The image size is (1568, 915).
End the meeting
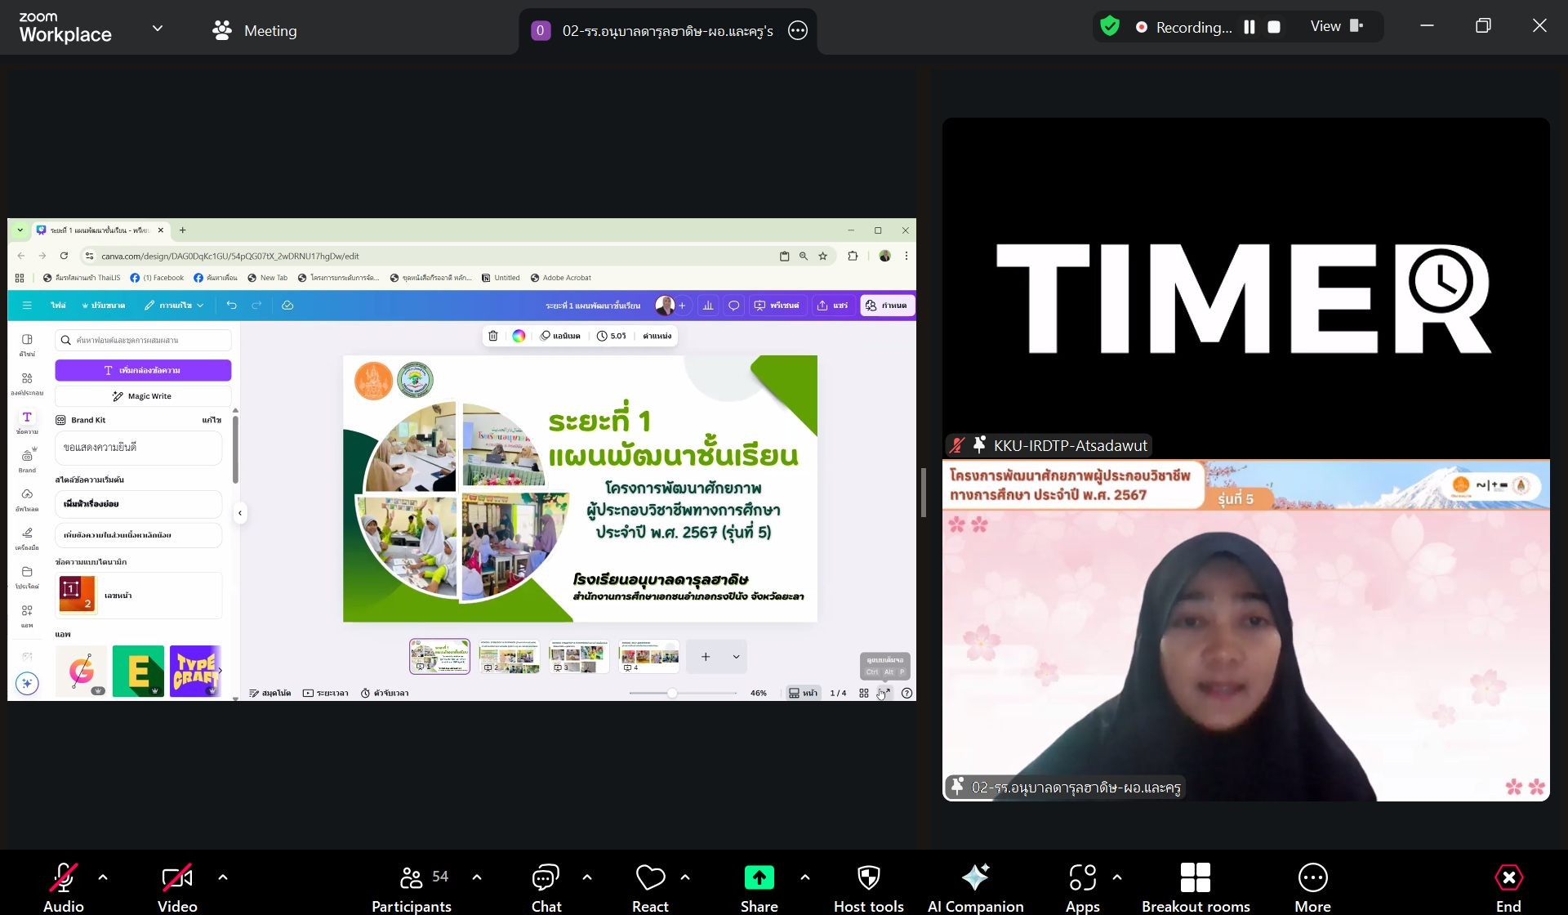[x=1508, y=878]
